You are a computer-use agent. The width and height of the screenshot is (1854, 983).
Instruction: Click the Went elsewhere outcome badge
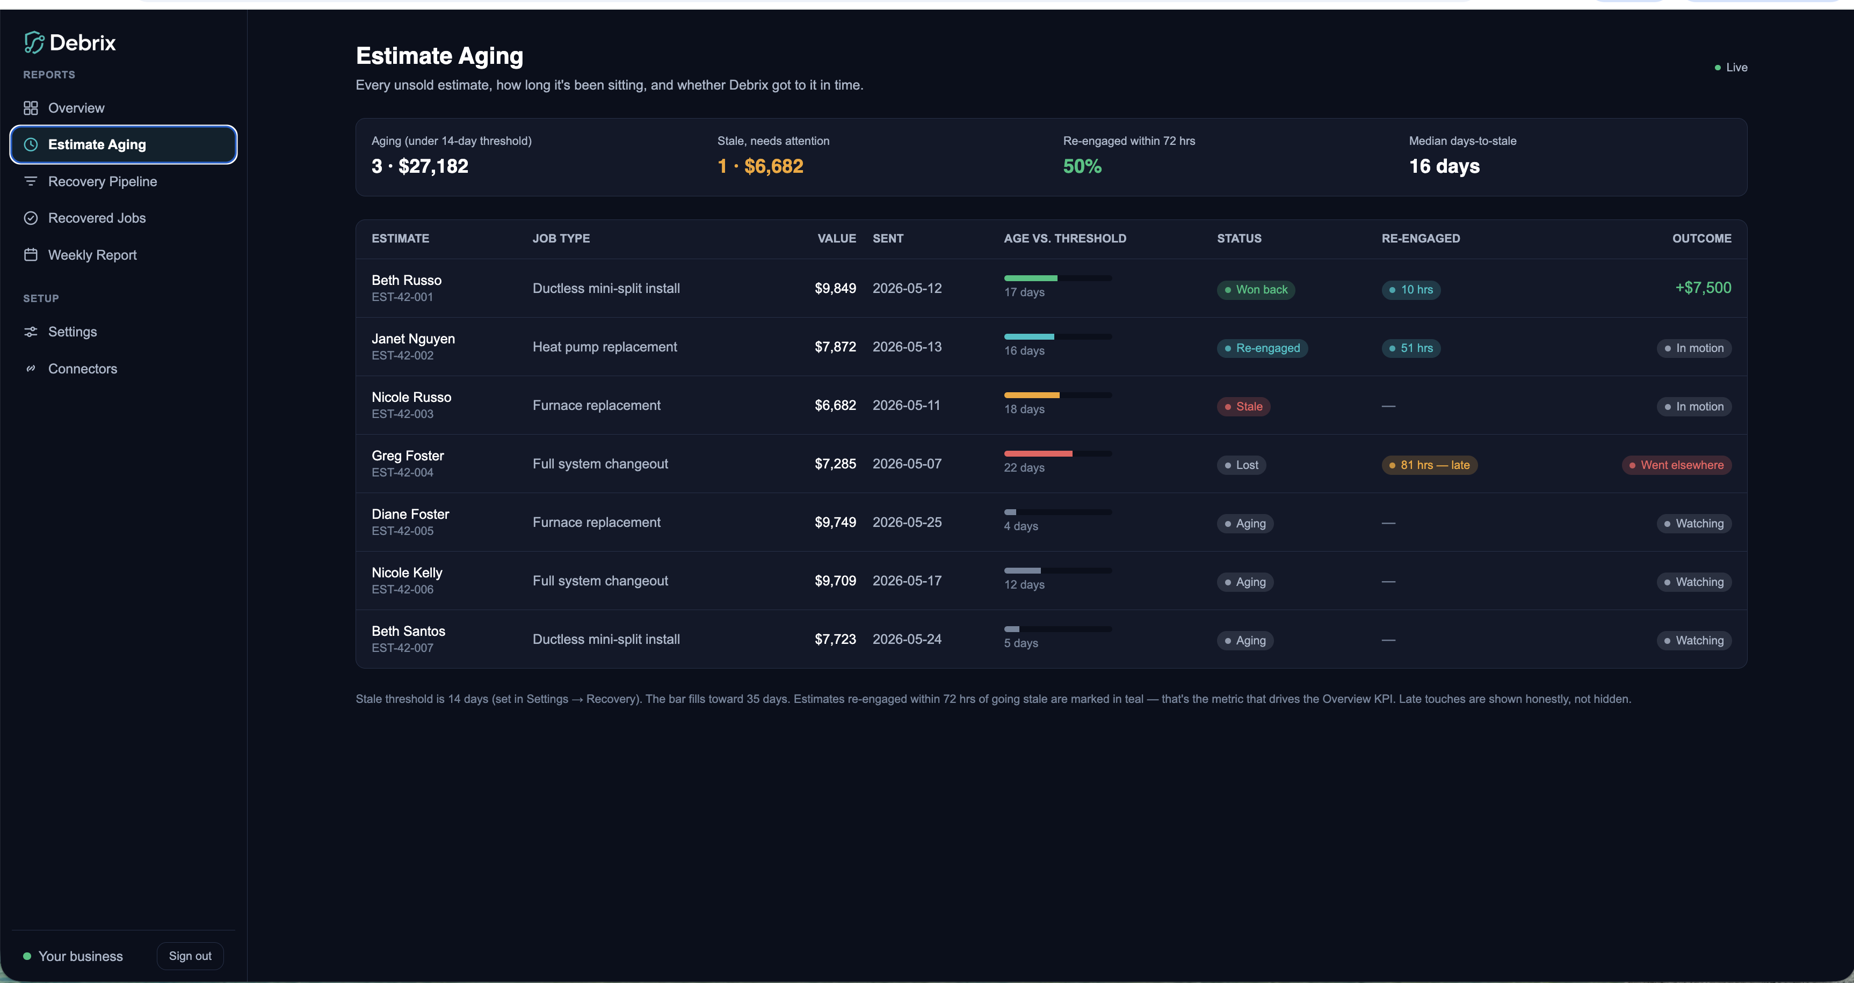[1676, 465]
